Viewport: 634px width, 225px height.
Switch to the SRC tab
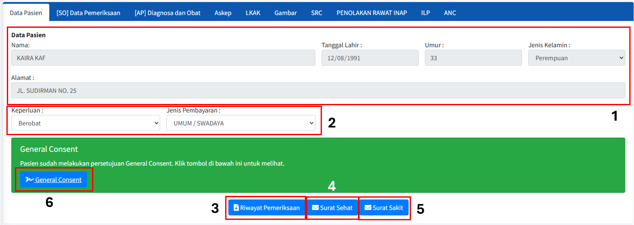(x=317, y=13)
